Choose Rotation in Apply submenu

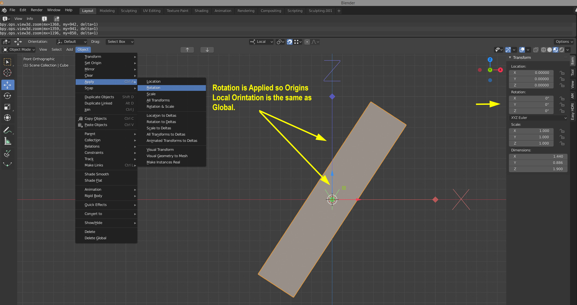click(x=172, y=88)
